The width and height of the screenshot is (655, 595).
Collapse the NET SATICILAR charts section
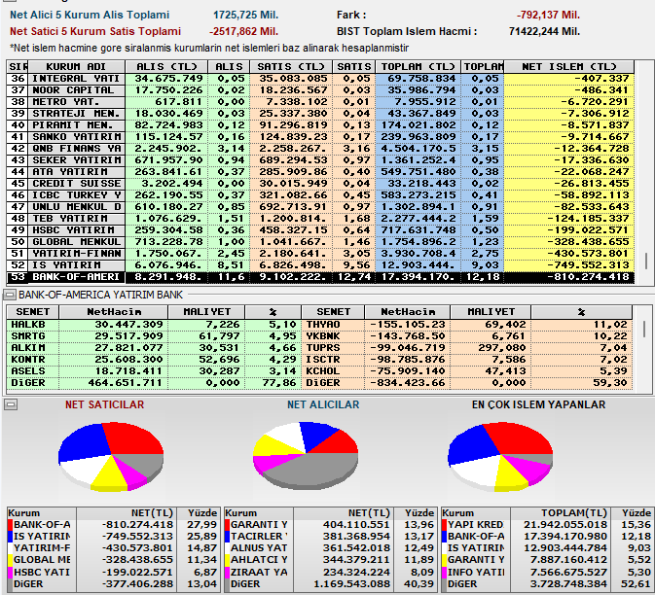point(10,404)
